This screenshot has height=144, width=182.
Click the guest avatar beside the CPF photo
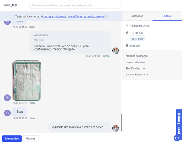click(x=7, y=98)
